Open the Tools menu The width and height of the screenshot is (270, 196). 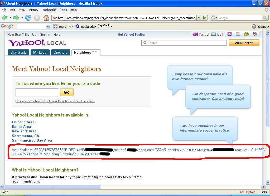coord(63,10)
